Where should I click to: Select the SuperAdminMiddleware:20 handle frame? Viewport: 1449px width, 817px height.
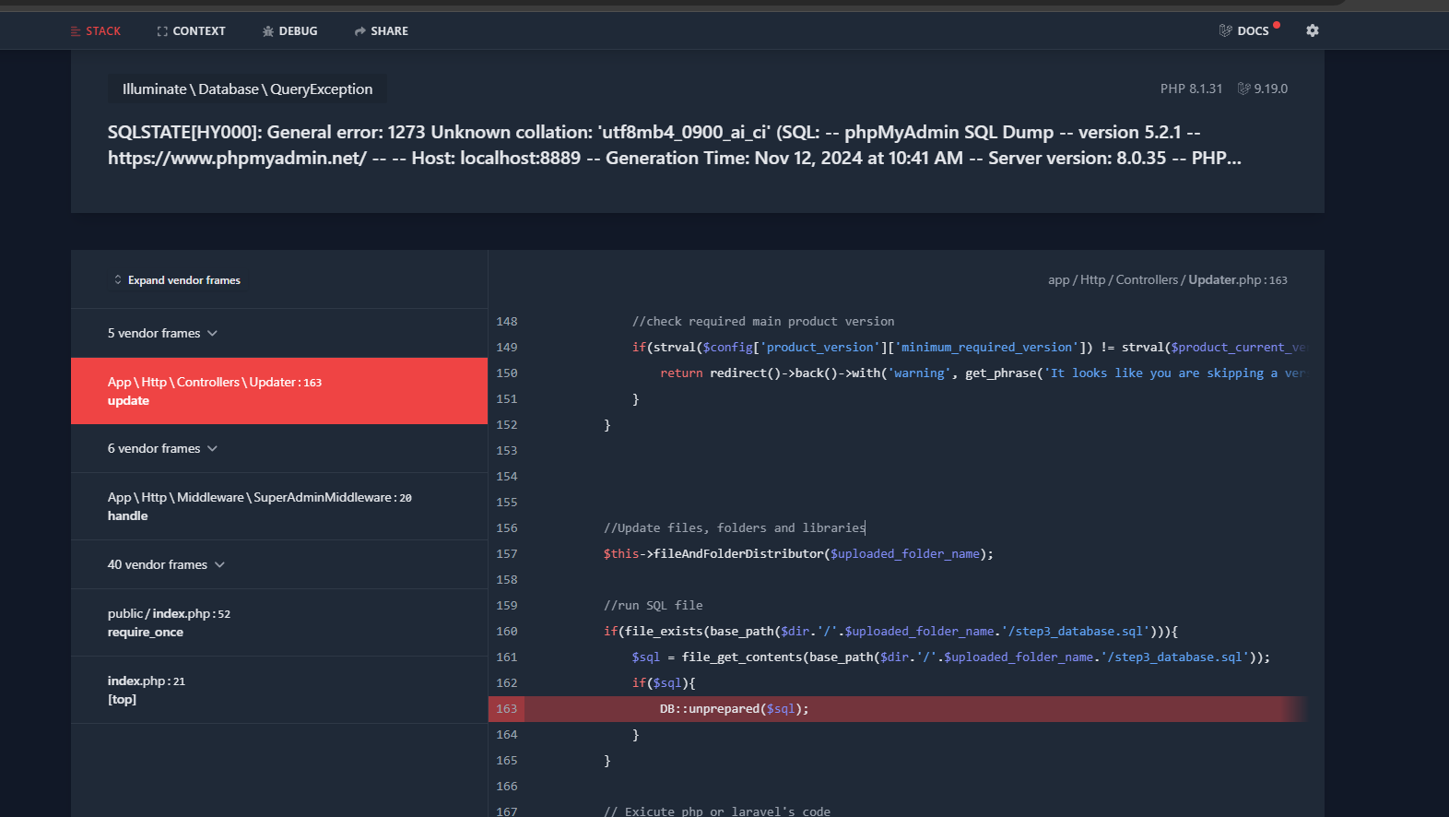pyautogui.click(x=278, y=506)
